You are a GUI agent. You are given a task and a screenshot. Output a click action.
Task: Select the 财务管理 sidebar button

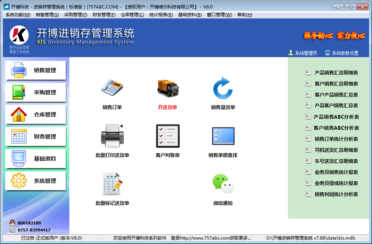[35, 137]
